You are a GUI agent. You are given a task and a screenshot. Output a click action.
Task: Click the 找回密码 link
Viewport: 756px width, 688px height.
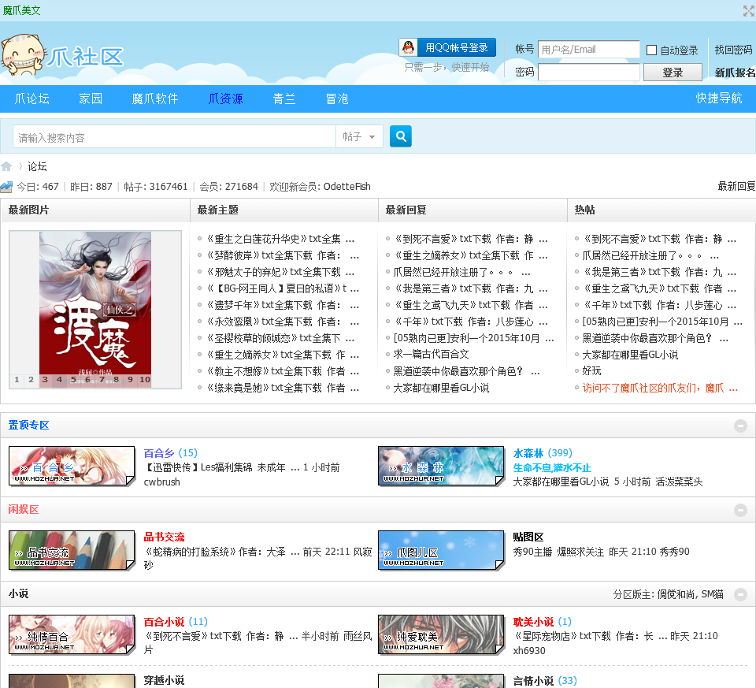tap(733, 50)
